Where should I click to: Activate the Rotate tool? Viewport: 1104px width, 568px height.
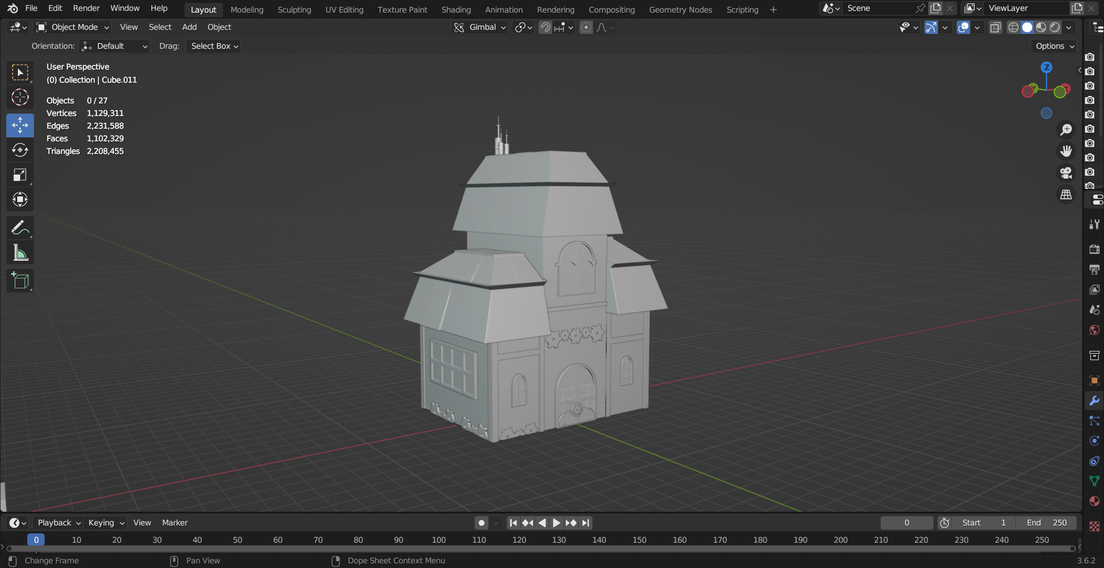coord(20,150)
